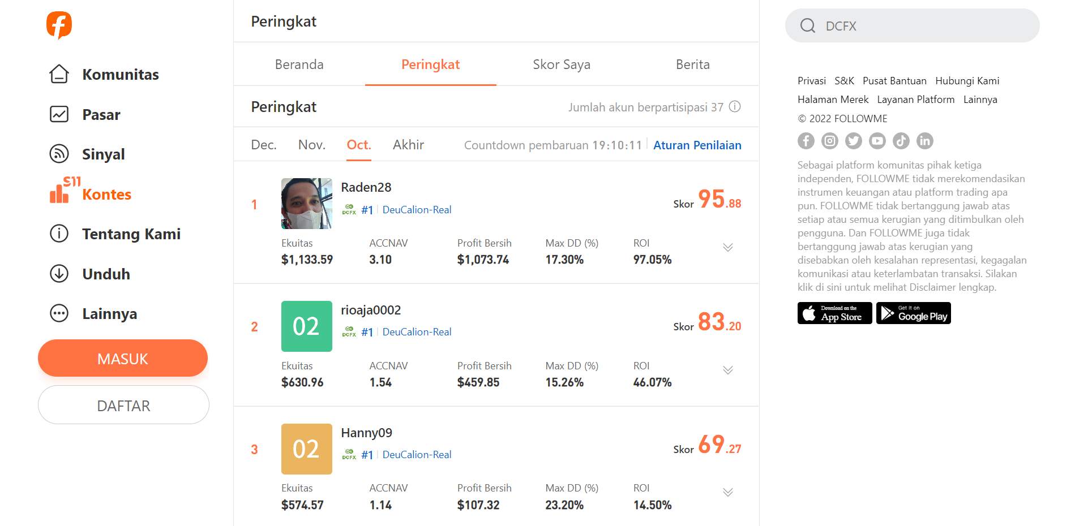
Task: Click the Pasar chart icon
Action: click(59, 114)
